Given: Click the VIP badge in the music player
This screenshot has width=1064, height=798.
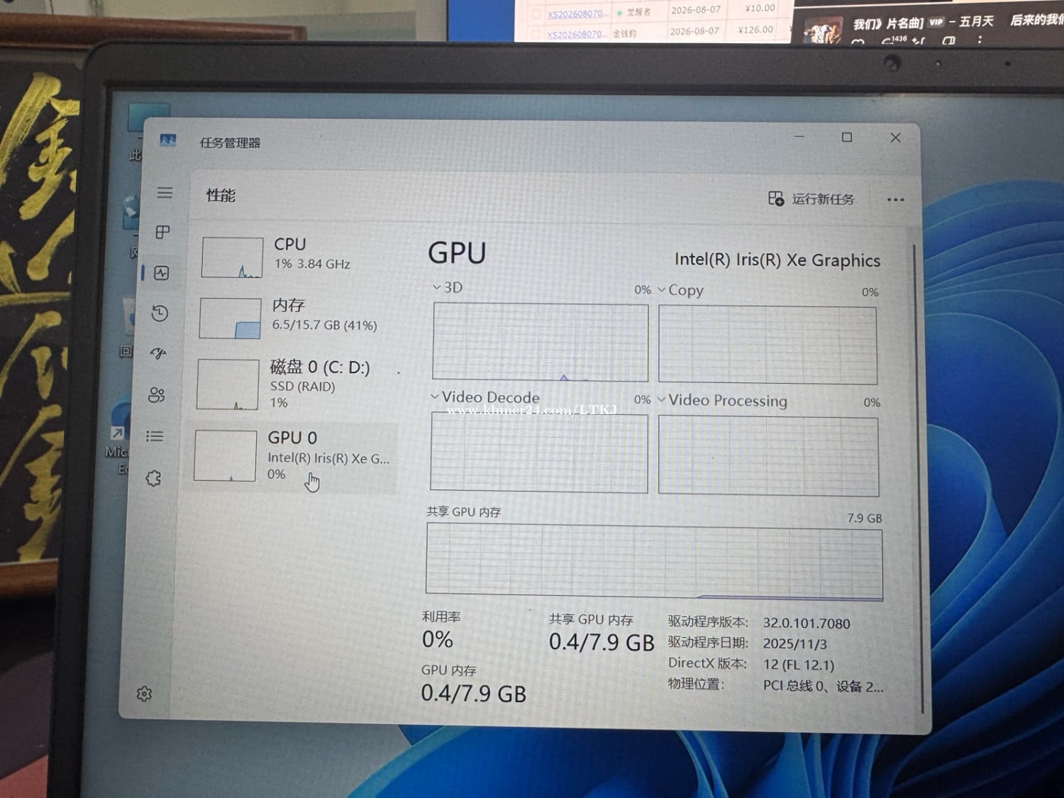Looking at the screenshot, I should pyautogui.click(x=936, y=22).
